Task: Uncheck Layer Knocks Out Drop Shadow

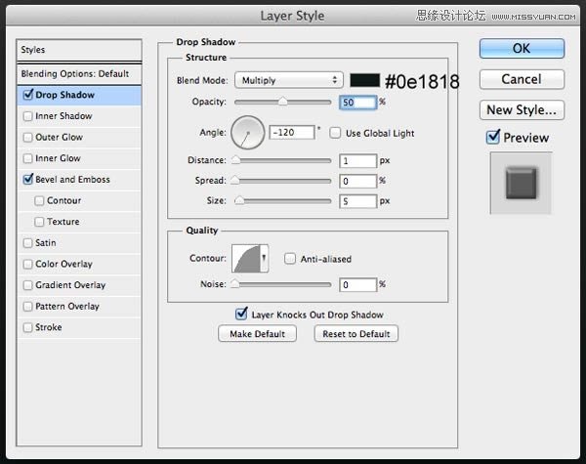Action: [x=242, y=314]
